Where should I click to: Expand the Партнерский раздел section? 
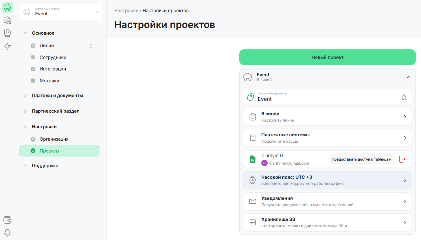(56, 111)
